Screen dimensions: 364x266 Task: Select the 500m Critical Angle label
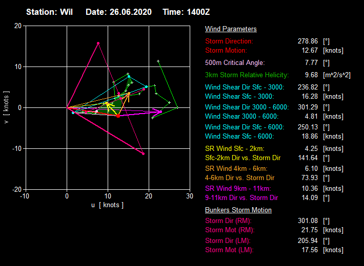(x=235, y=63)
